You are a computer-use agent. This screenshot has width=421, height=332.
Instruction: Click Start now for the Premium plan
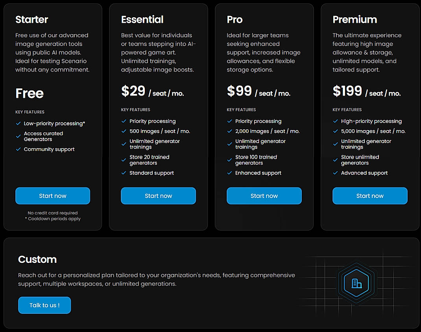[370, 196]
